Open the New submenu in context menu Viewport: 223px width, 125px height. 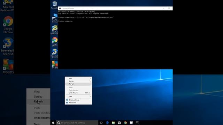78,97
